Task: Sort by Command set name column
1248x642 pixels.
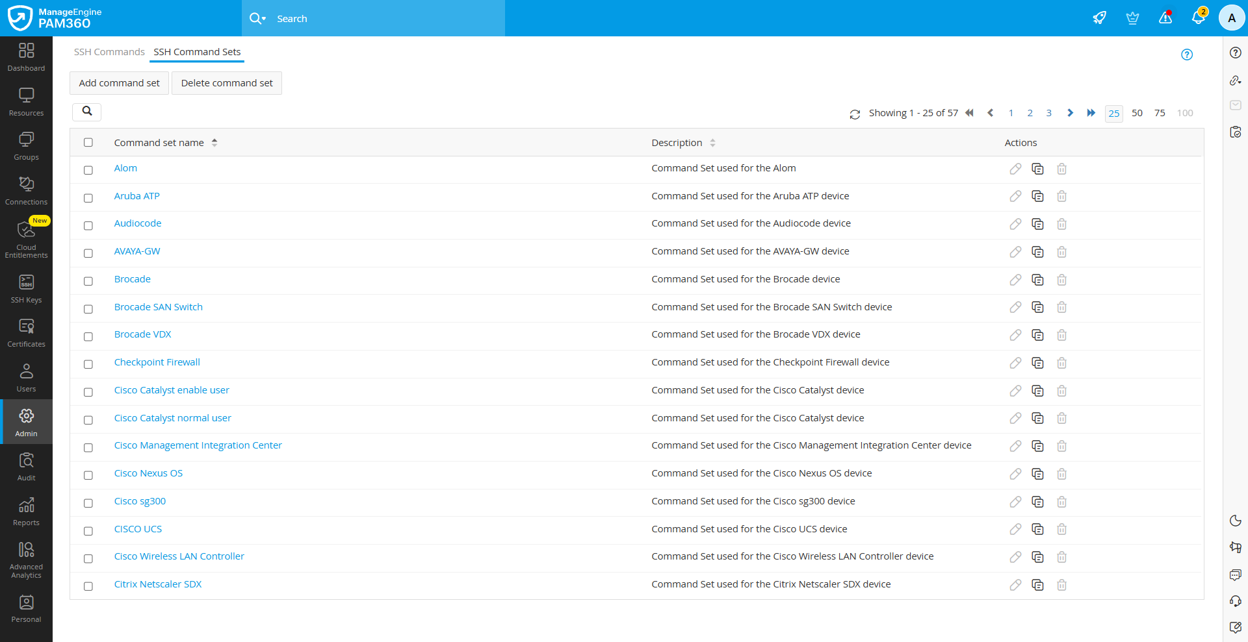Action: (x=214, y=142)
